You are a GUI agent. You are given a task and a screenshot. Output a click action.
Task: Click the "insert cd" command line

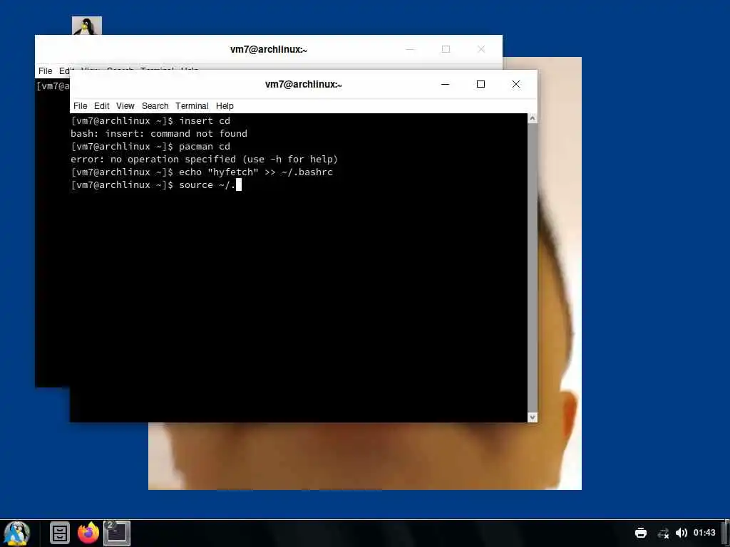pos(150,121)
